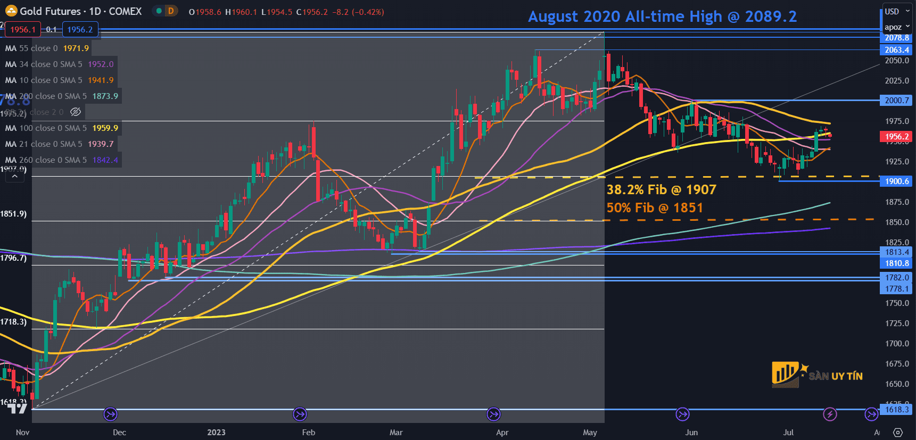Click the Jul label on time axis
Viewport: 916px width, 440px height.
pos(788,432)
